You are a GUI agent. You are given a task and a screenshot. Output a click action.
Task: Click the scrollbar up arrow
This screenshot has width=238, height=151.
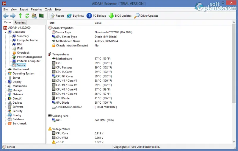click(x=234, y=22)
